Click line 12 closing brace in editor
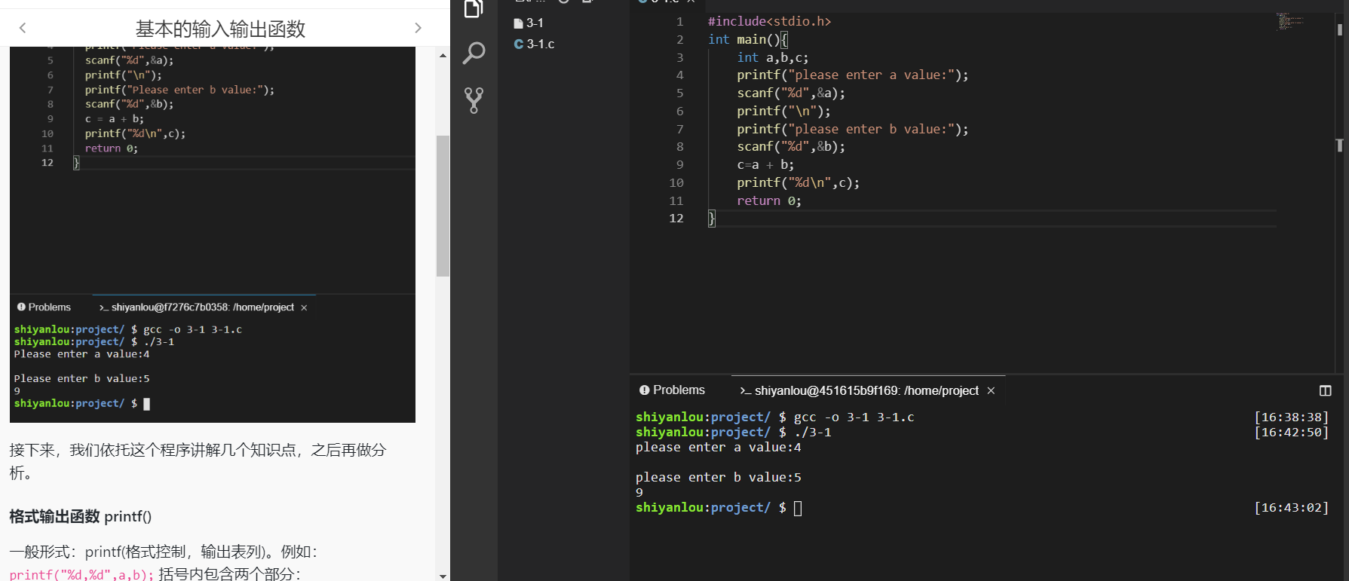This screenshot has height=581, width=1349. [711, 219]
